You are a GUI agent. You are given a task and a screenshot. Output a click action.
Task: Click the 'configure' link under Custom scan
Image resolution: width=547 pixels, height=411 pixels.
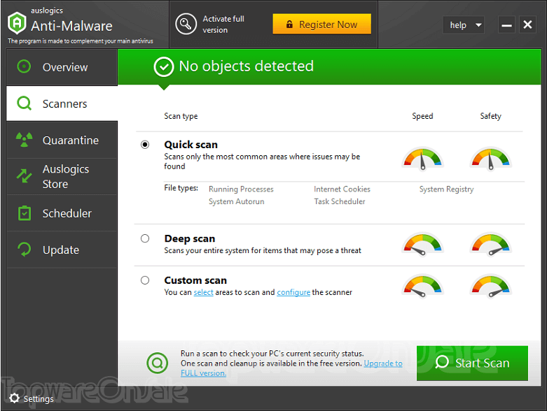[293, 292]
